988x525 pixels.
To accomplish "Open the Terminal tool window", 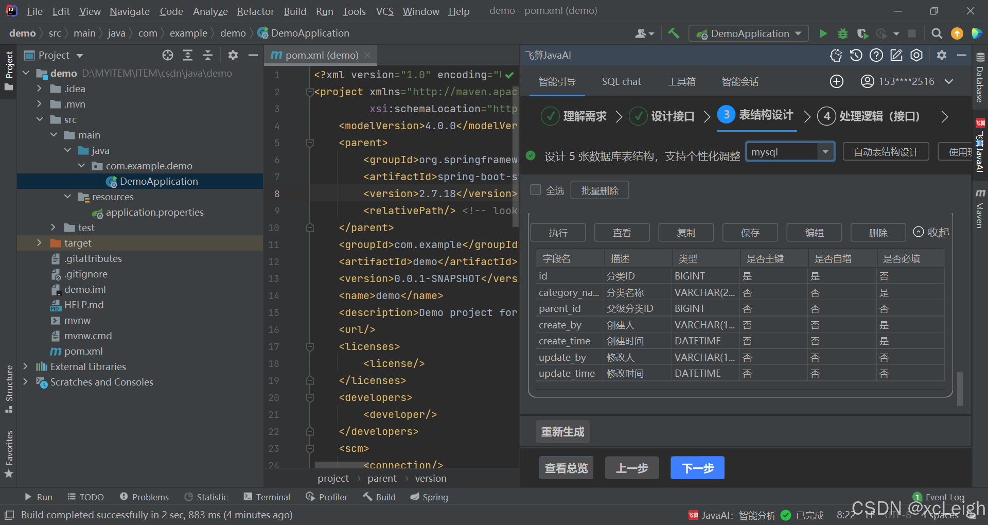I will pyautogui.click(x=267, y=497).
